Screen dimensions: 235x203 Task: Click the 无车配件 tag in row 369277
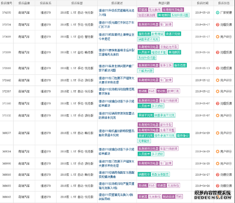tap(144, 141)
